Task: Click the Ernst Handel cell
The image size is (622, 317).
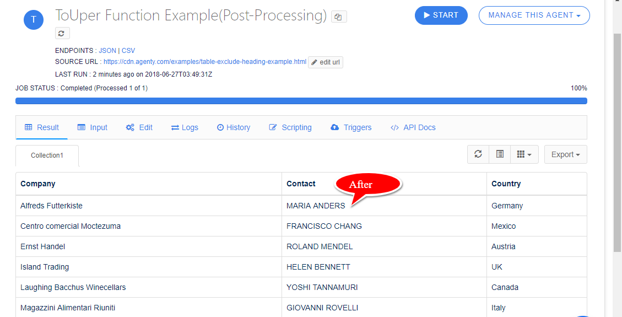Action: (149, 246)
